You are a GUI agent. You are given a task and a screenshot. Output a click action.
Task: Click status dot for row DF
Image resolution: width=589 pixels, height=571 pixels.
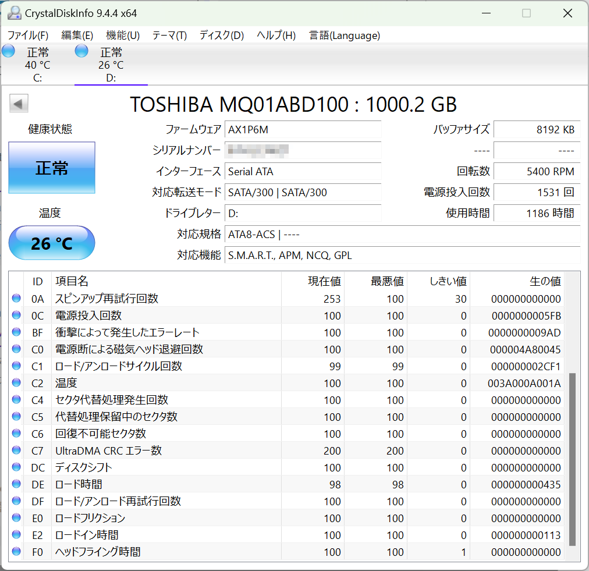coord(16,501)
